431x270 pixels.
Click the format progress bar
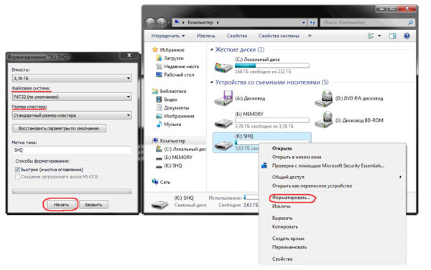(x=72, y=192)
